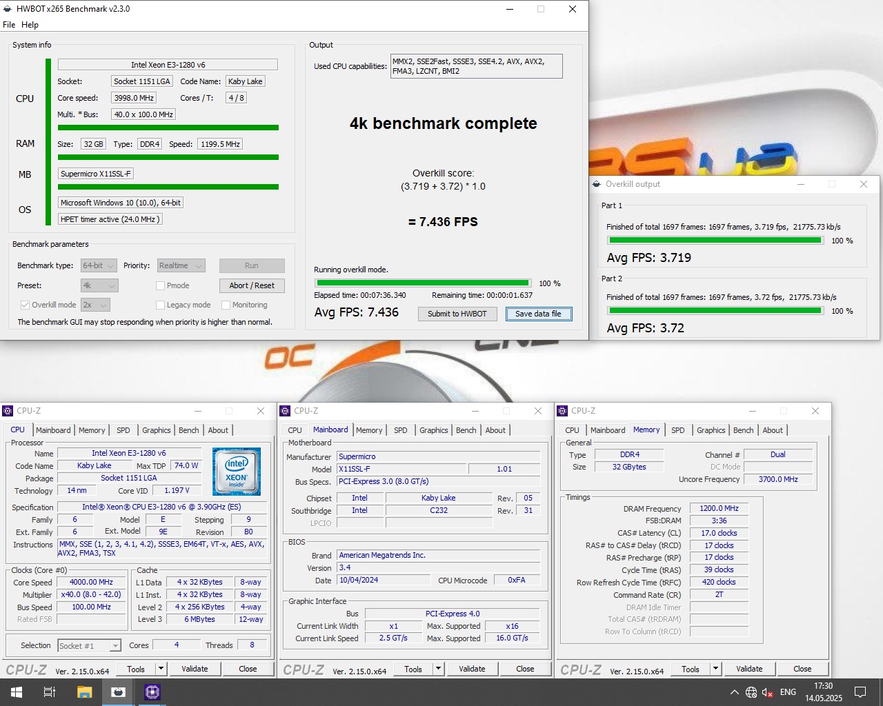Click the BIOS date 10/04/2024 field
883x706 pixels.
(384, 580)
